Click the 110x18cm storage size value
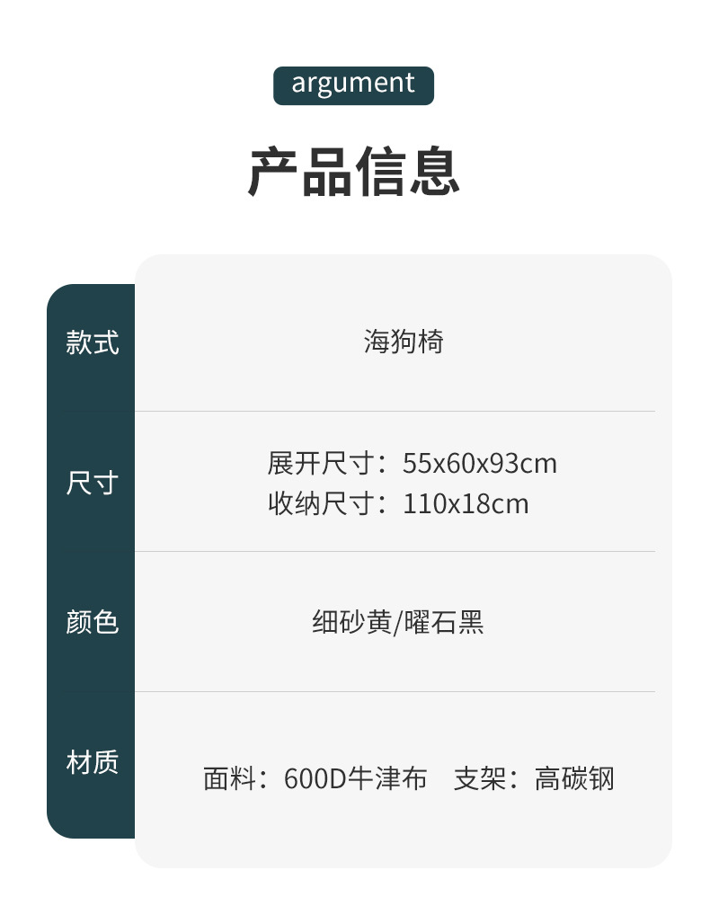The image size is (710, 906). [x=466, y=503]
